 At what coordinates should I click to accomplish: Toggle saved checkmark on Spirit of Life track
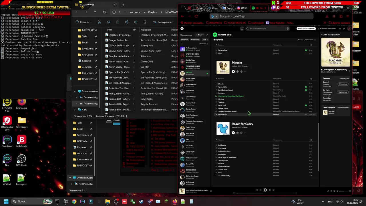click(x=306, y=87)
